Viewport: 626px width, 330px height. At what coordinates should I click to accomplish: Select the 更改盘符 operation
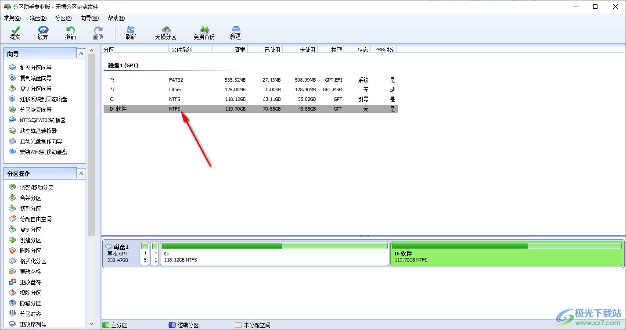[25, 282]
